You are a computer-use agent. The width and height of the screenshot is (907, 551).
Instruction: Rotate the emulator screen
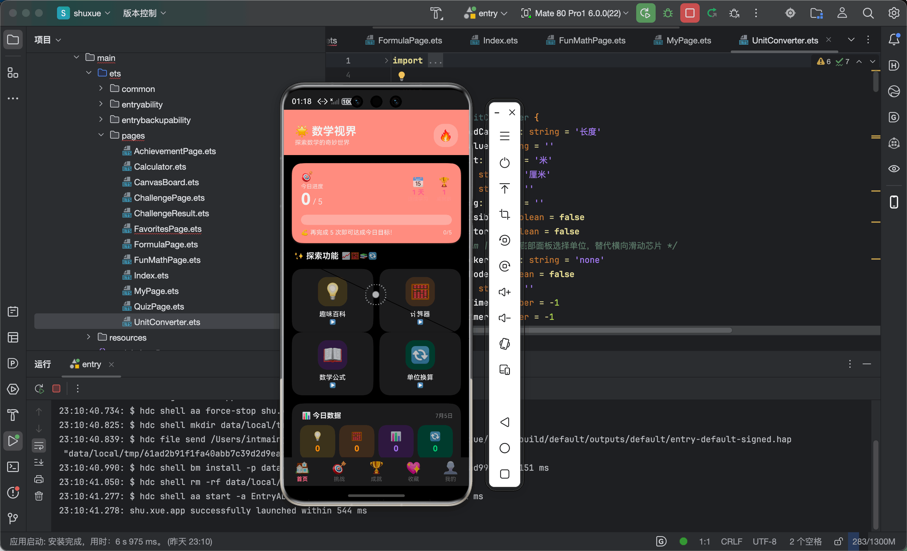(504, 344)
